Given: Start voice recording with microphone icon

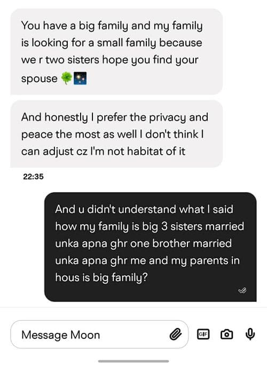Looking at the screenshot, I should click(x=250, y=334).
